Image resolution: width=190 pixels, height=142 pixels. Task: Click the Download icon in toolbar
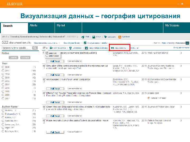(70, 48)
